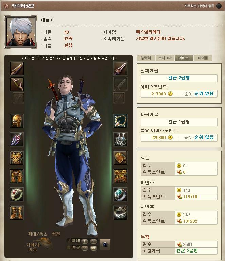The width and height of the screenshot is (225, 261).
Task: View the earrings item slot
Action: 120,139
